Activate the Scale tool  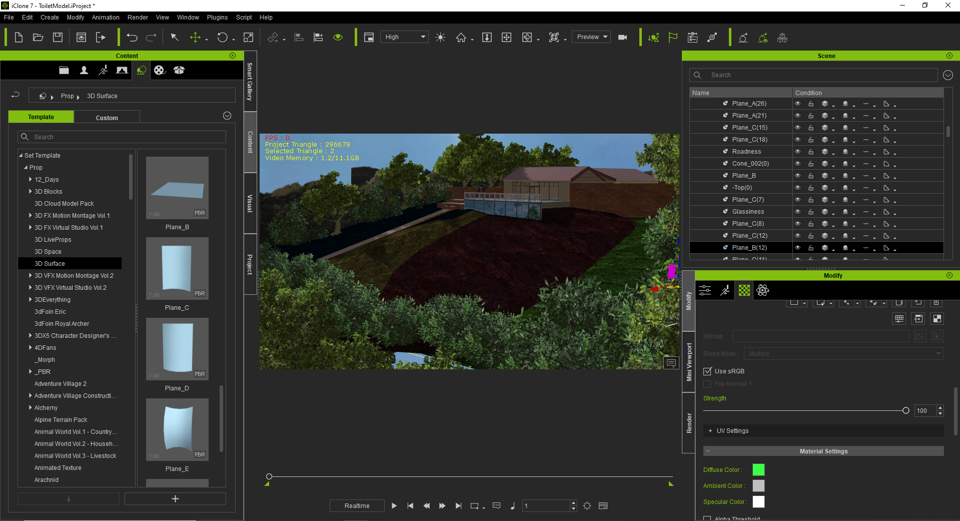coord(248,38)
